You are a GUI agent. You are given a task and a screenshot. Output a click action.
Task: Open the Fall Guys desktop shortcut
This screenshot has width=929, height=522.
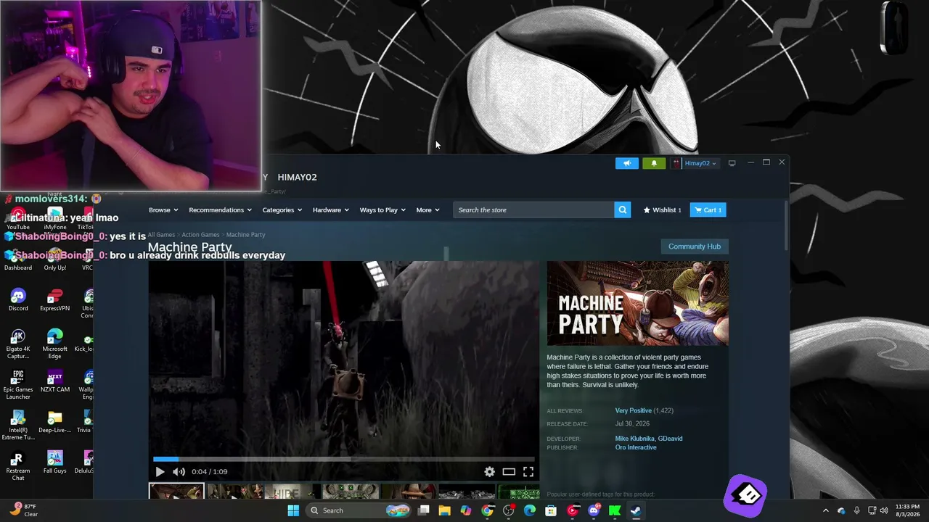[x=54, y=463]
